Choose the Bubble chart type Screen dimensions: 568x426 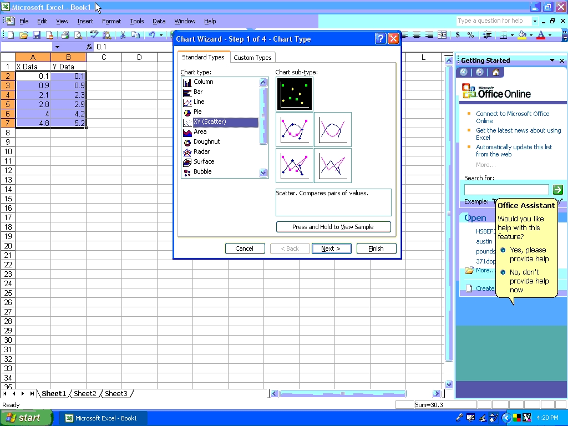[202, 172]
